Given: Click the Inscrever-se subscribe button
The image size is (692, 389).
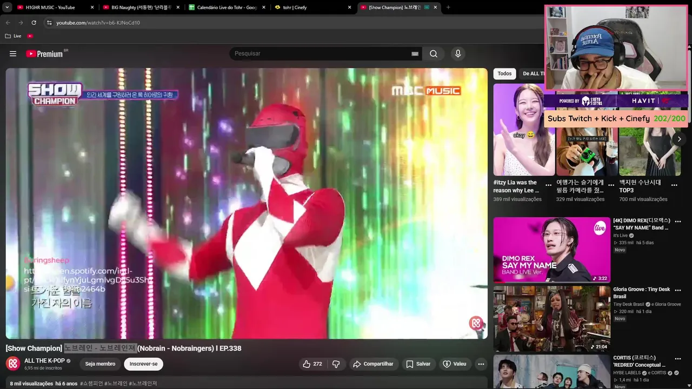Looking at the screenshot, I should pos(143,364).
